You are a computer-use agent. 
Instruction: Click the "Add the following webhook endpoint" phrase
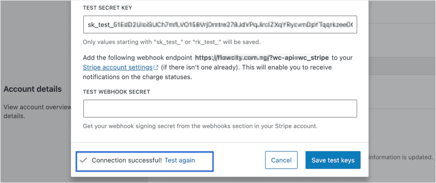(138, 58)
